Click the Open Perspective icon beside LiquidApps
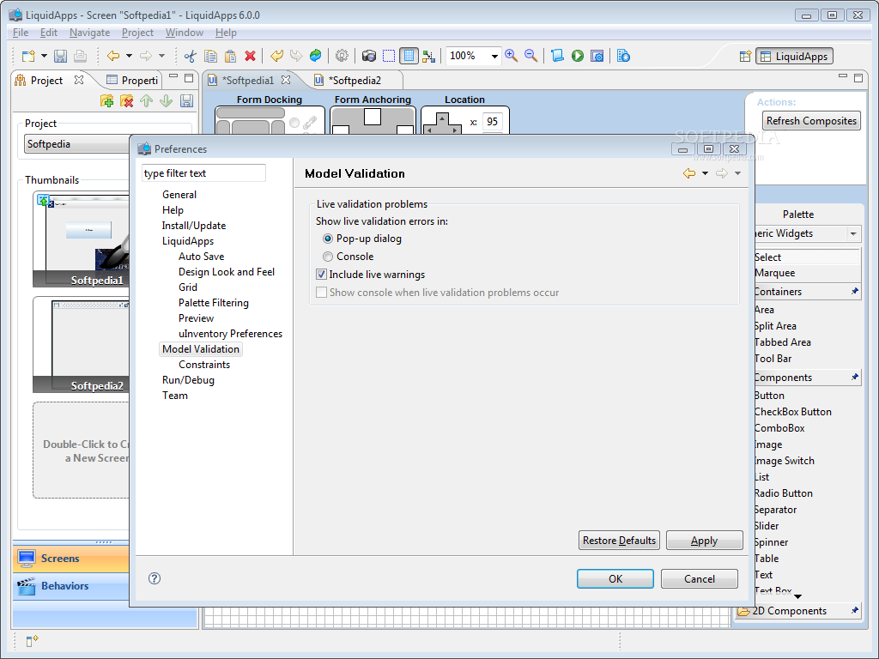 [x=745, y=56]
